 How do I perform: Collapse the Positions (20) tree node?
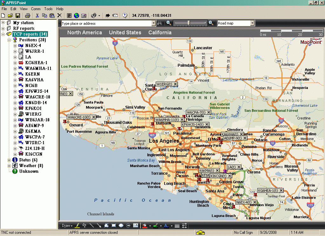pyautogui.click(x=9, y=40)
